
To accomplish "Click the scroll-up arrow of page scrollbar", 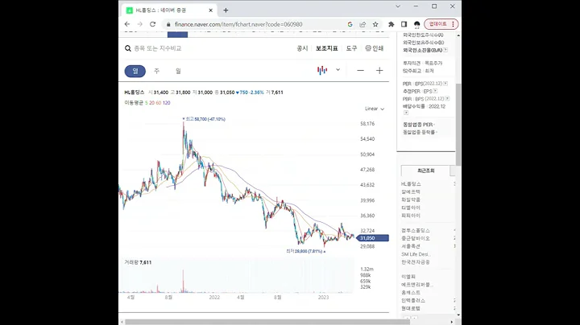I will [x=458, y=35].
